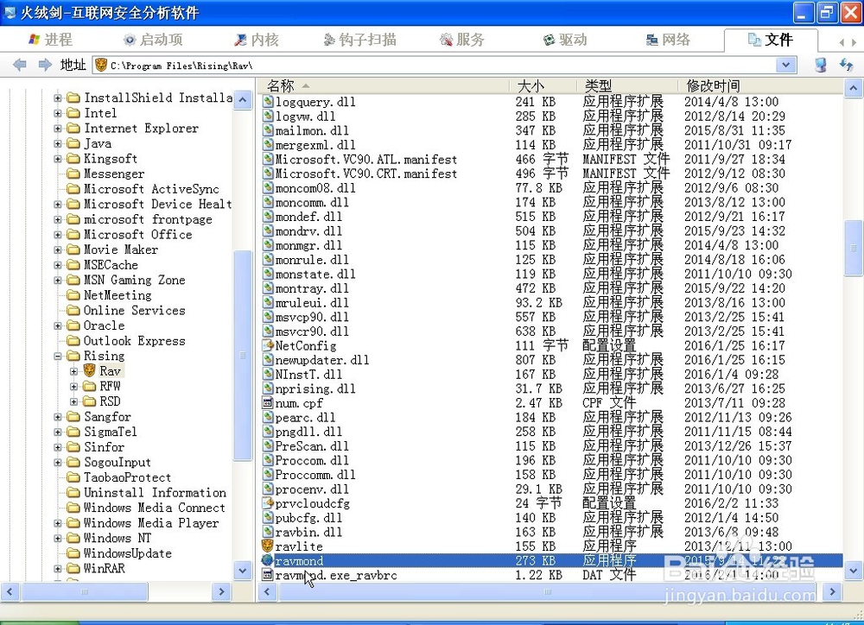Select the newupdater.dll file icon

coord(268,360)
